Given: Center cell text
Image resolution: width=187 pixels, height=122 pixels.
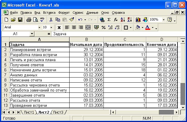Looking at the screenshot, I should tap(74, 27).
